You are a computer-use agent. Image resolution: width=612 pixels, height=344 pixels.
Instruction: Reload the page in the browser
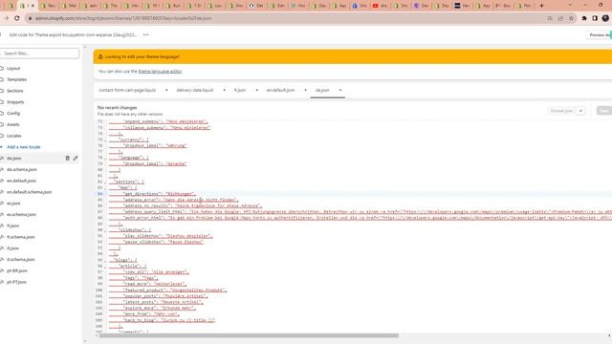(17, 18)
